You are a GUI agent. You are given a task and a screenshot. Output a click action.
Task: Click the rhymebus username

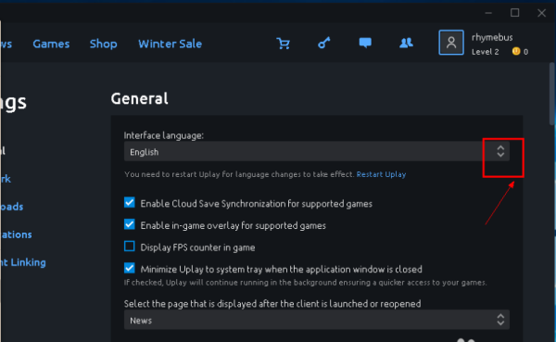coord(492,37)
